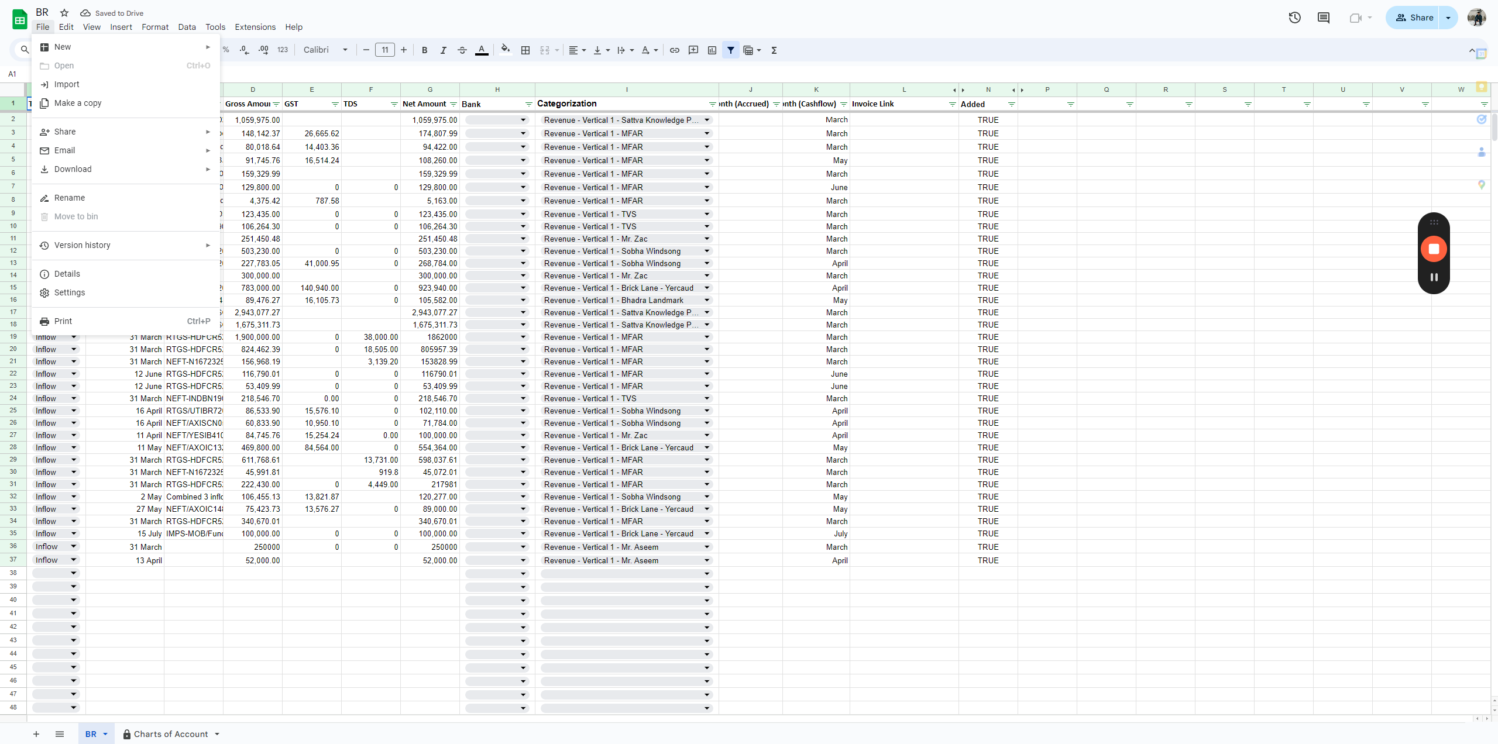Open the horizontal align dropdown
The height and width of the screenshot is (744, 1498).
pos(577,50)
